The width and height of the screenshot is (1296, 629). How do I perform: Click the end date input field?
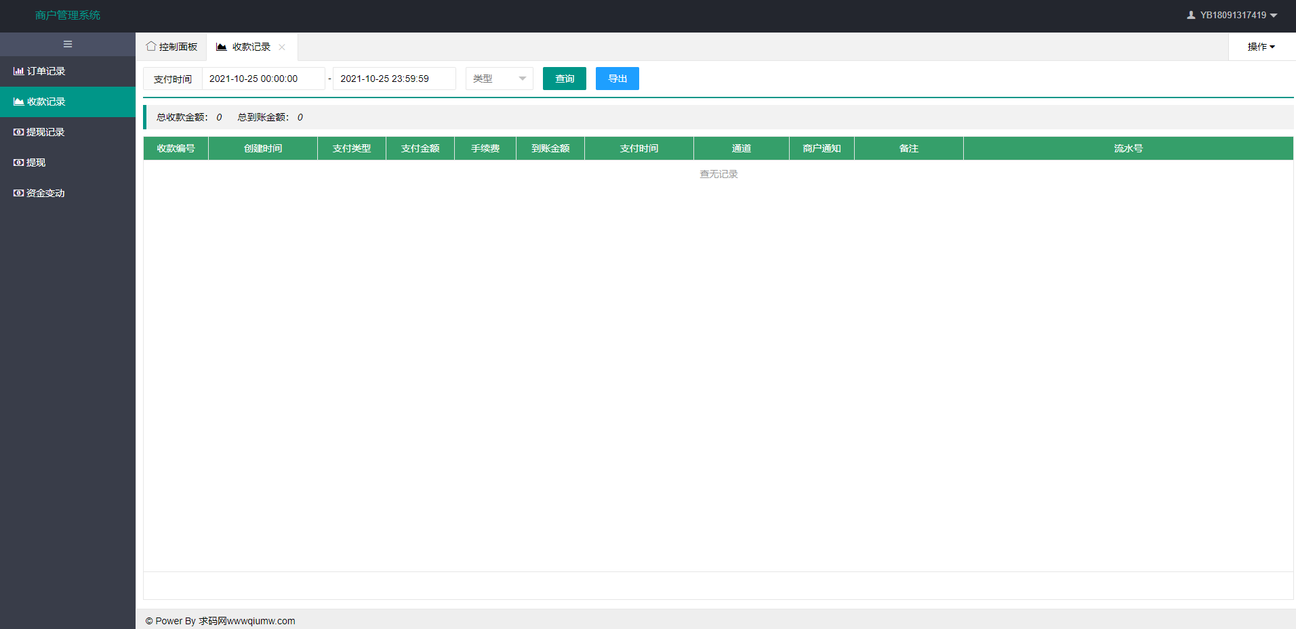coord(394,79)
